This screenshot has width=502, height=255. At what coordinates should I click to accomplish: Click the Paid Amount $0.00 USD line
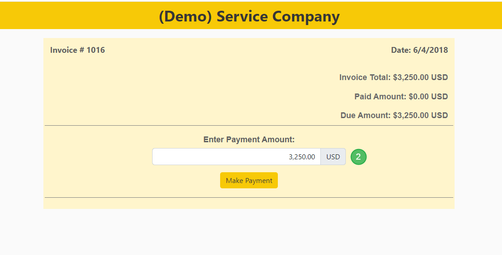[401, 97]
